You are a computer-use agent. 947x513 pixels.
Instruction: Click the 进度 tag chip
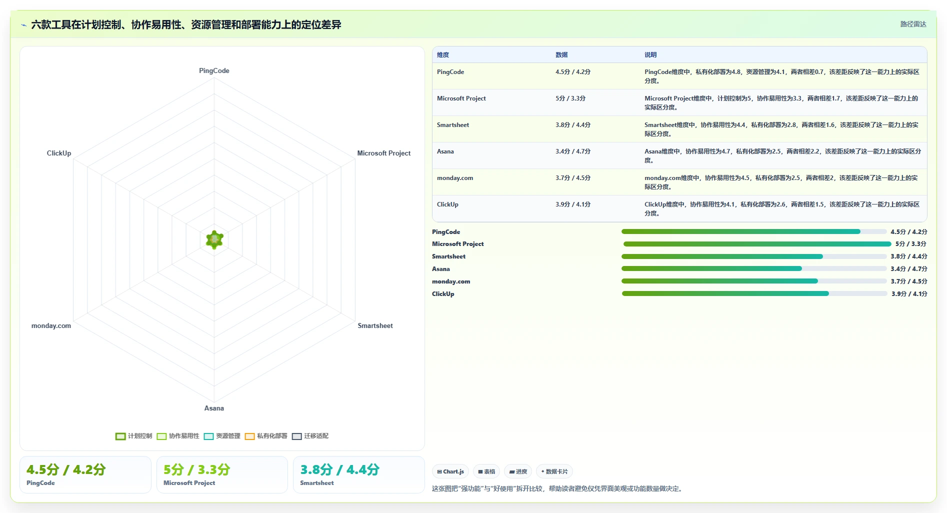coord(518,471)
